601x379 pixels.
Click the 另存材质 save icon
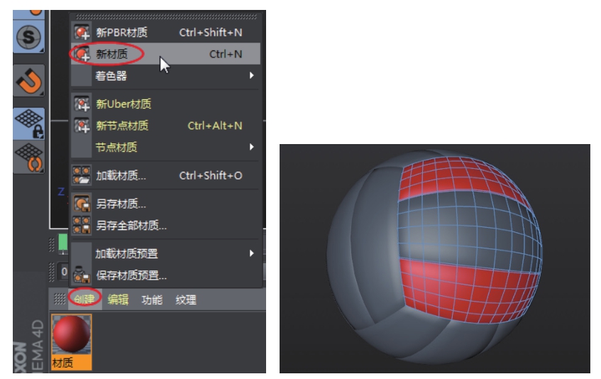(82, 204)
